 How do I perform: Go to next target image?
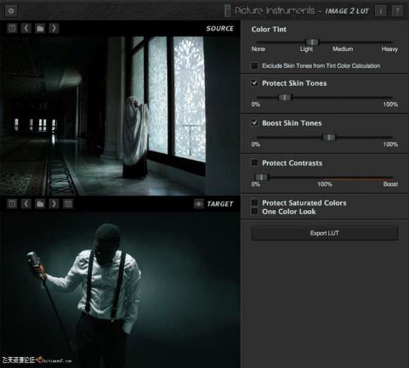(54, 204)
